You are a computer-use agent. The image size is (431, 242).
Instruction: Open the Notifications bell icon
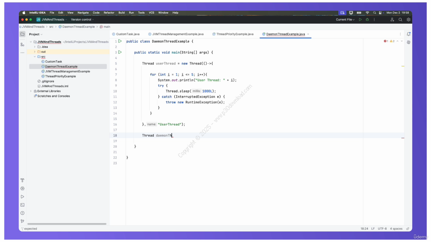click(x=408, y=34)
